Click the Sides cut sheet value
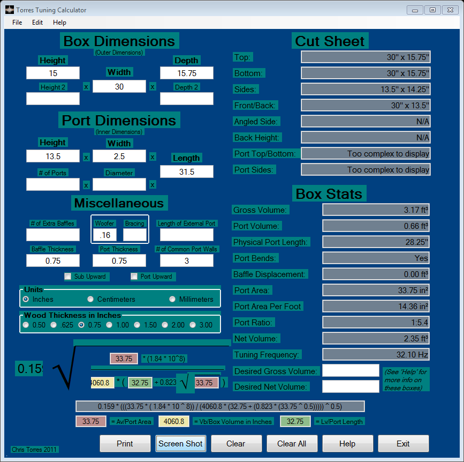 [366, 89]
